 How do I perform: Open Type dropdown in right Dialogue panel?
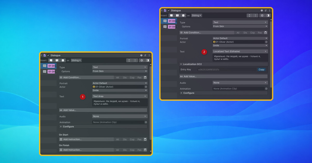(x=240, y=22)
